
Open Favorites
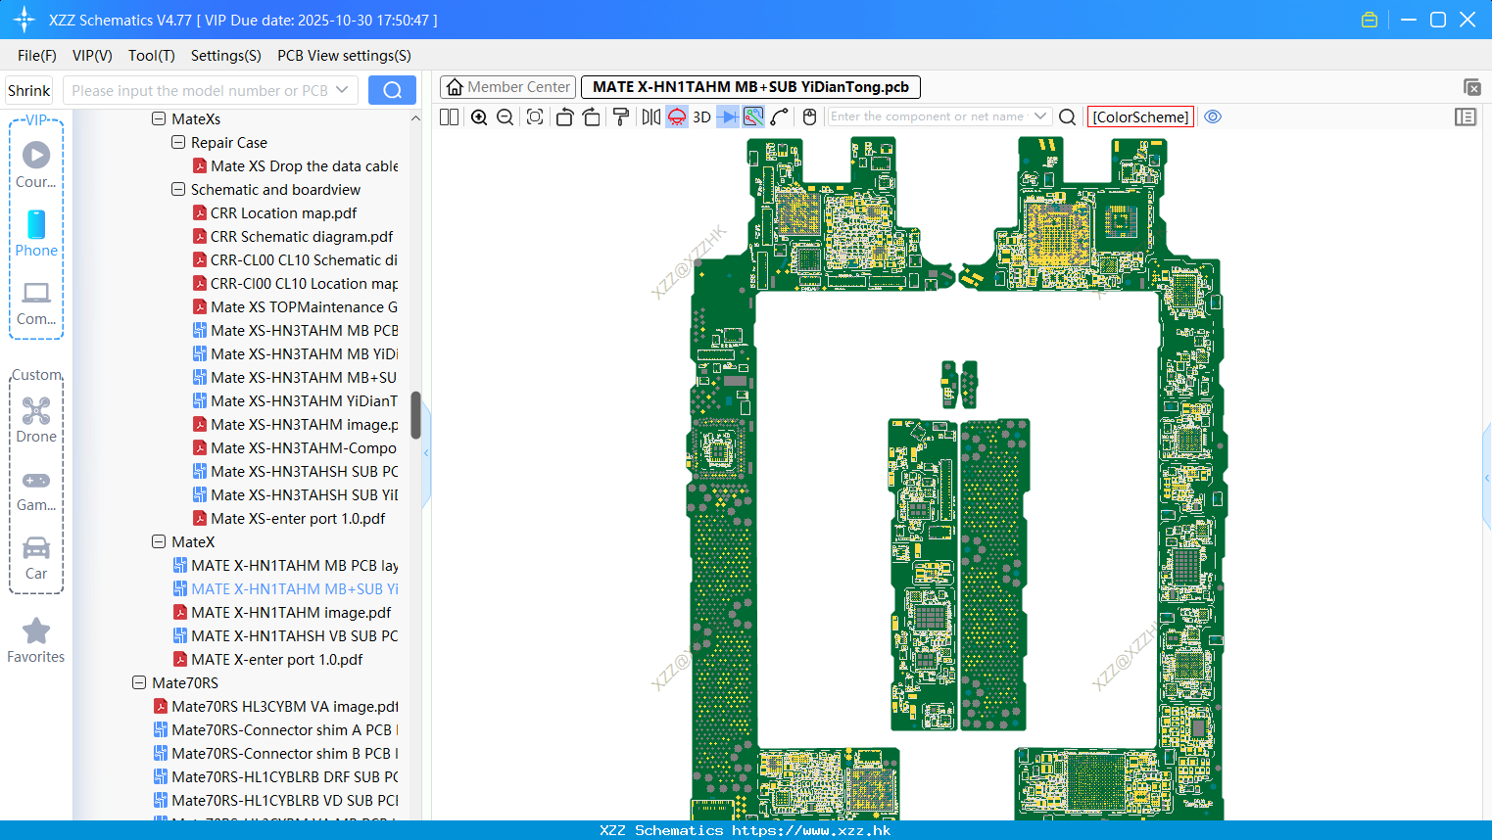(36, 641)
